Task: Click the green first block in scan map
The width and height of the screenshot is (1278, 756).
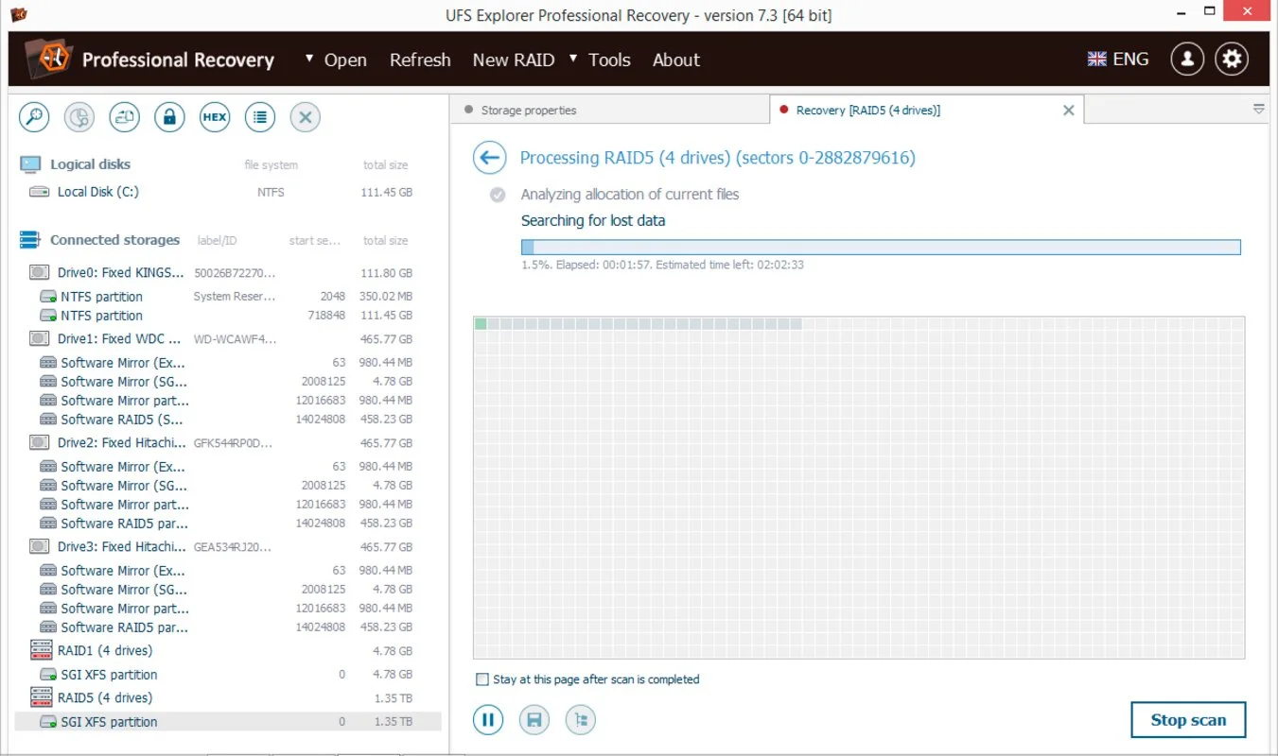Action: pyautogui.click(x=481, y=324)
